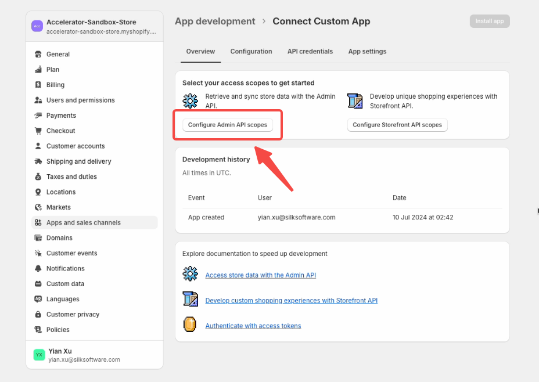Click the Markets globe icon
This screenshot has width=539, height=382.
pyautogui.click(x=38, y=207)
